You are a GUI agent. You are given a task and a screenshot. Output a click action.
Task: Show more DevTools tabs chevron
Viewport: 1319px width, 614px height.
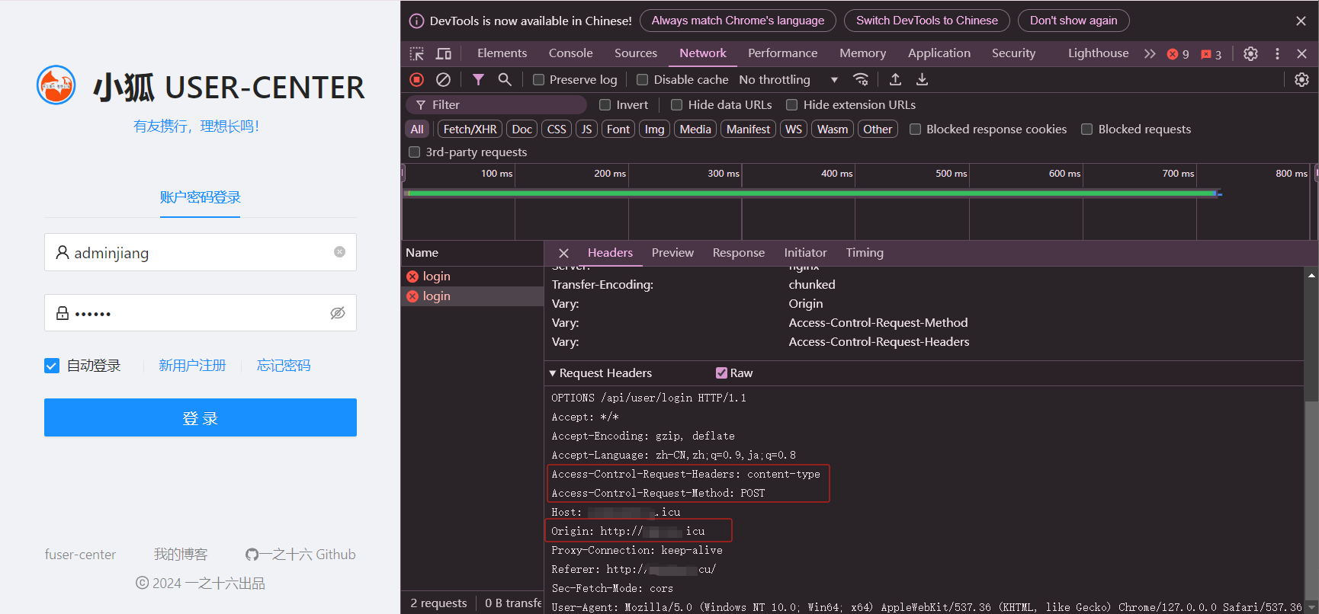1150,53
